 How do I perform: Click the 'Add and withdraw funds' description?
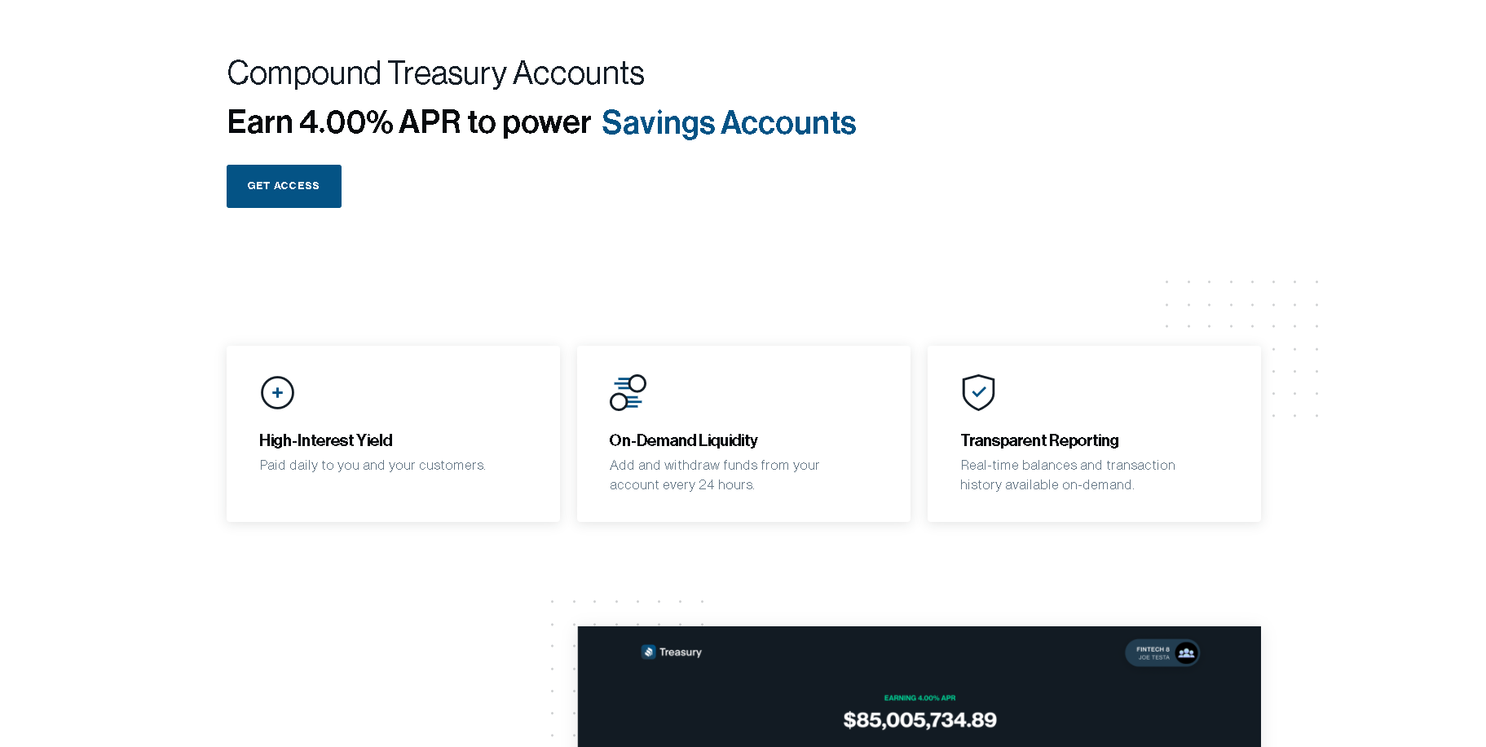pos(714,475)
